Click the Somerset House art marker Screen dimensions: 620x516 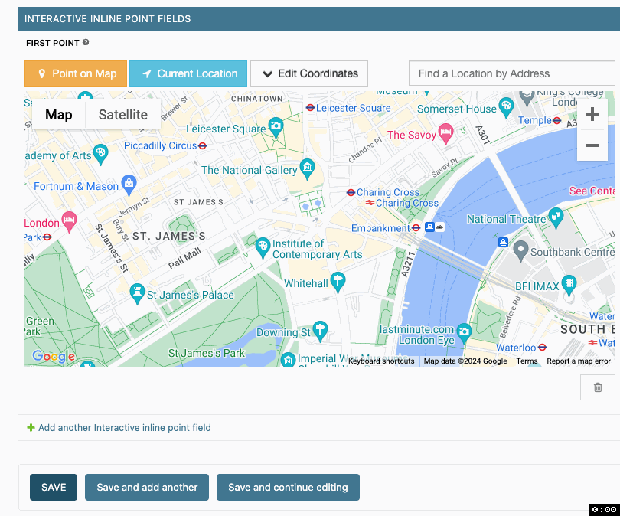point(506,107)
